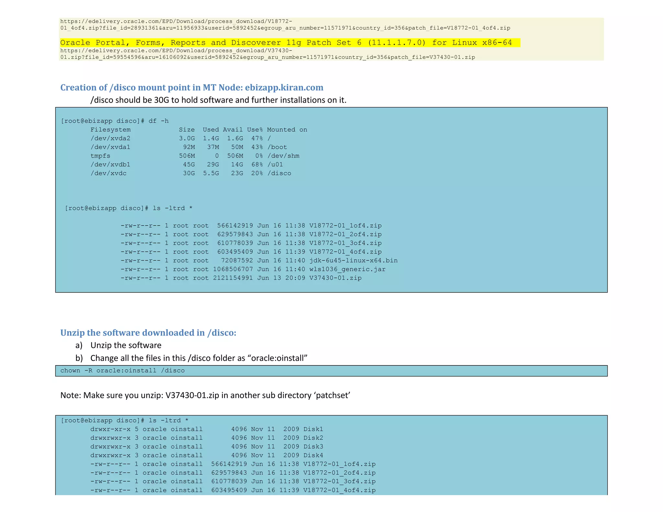Screen dimensions: 663x512
Task: Click root-owned V18772-01_1of4.zip listing line
Action: click(x=251, y=226)
